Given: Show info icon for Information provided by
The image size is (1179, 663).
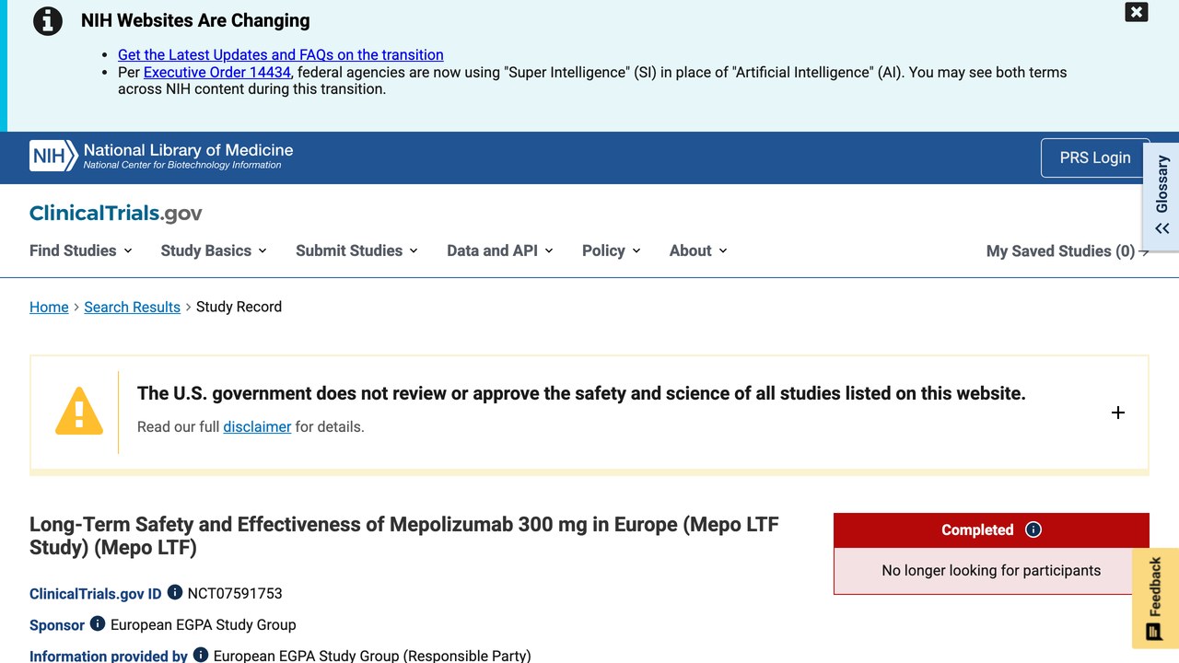Looking at the screenshot, I should [x=201, y=656].
